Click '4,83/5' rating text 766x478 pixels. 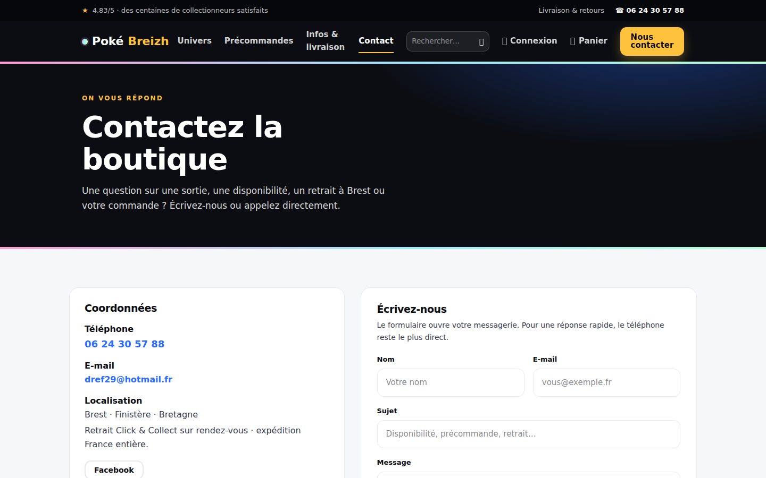103,10
